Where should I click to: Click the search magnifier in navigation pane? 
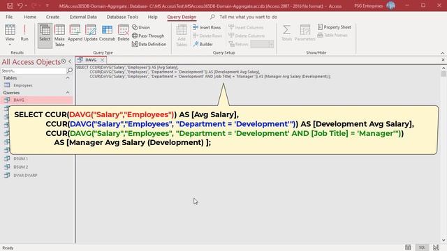click(x=70, y=70)
